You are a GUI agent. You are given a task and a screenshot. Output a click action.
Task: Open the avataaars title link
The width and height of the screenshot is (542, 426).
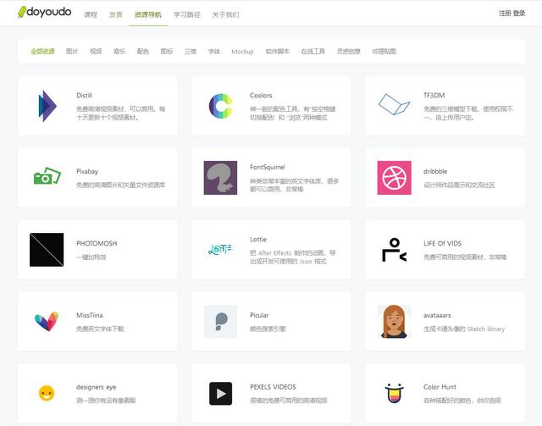point(437,315)
